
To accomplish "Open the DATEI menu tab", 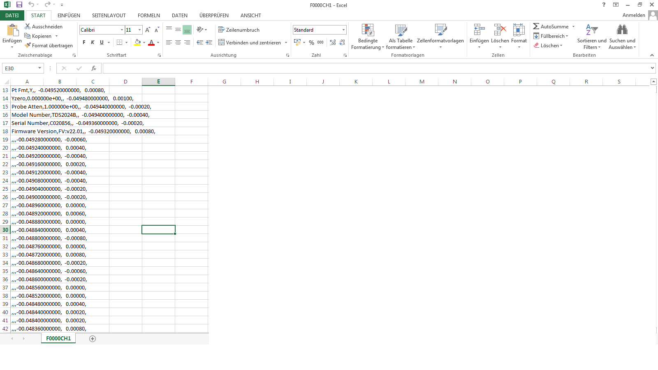I will [12, 16].
